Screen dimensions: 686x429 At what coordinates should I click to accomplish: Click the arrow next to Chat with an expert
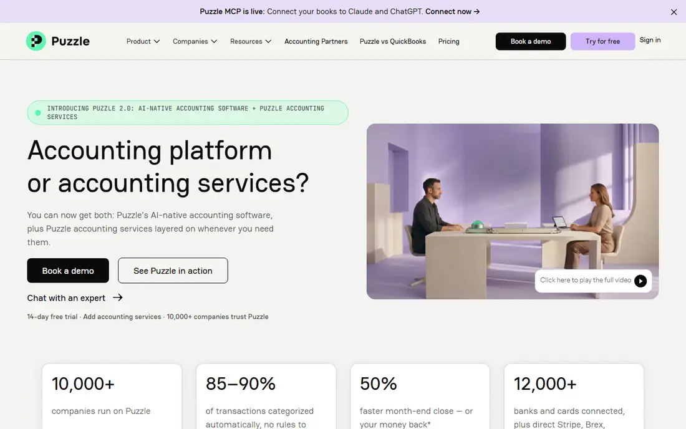point(118,297)
